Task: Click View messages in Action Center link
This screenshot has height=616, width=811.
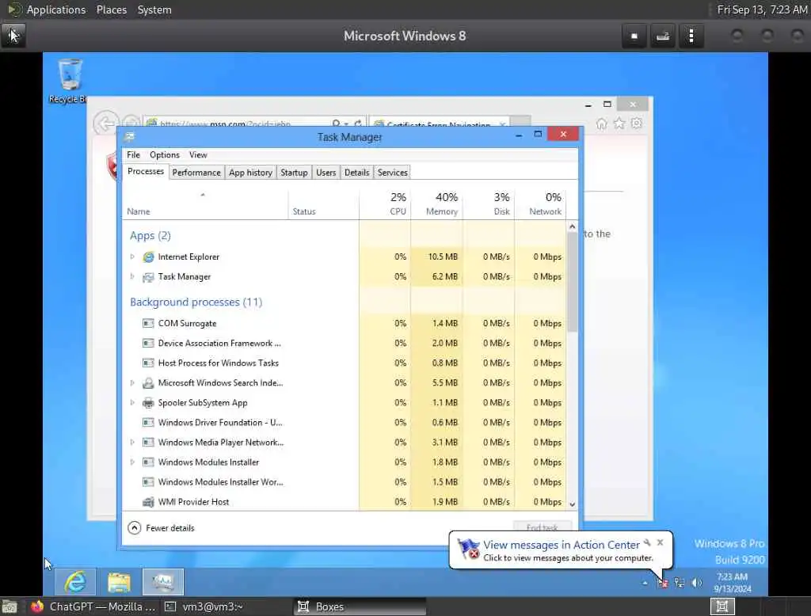Action: (562, 546)
